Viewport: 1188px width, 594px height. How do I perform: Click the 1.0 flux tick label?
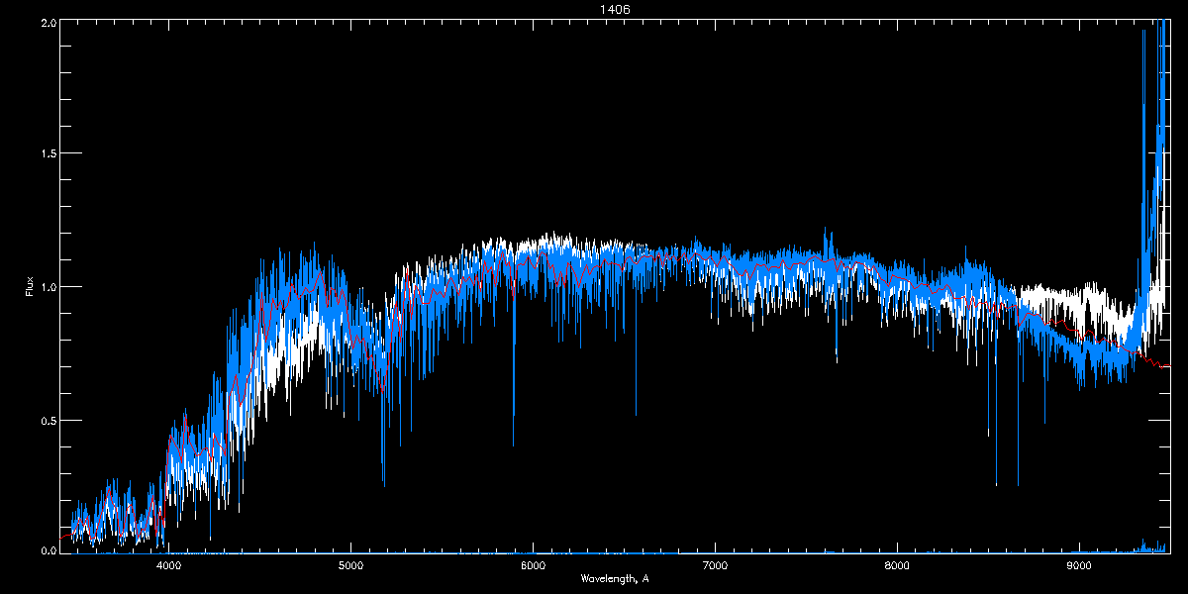click(x=47, y=287)
